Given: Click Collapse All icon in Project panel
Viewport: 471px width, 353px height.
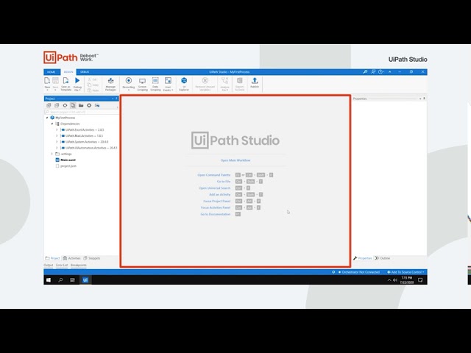Looking at the screenshot, I should (57, 105).
